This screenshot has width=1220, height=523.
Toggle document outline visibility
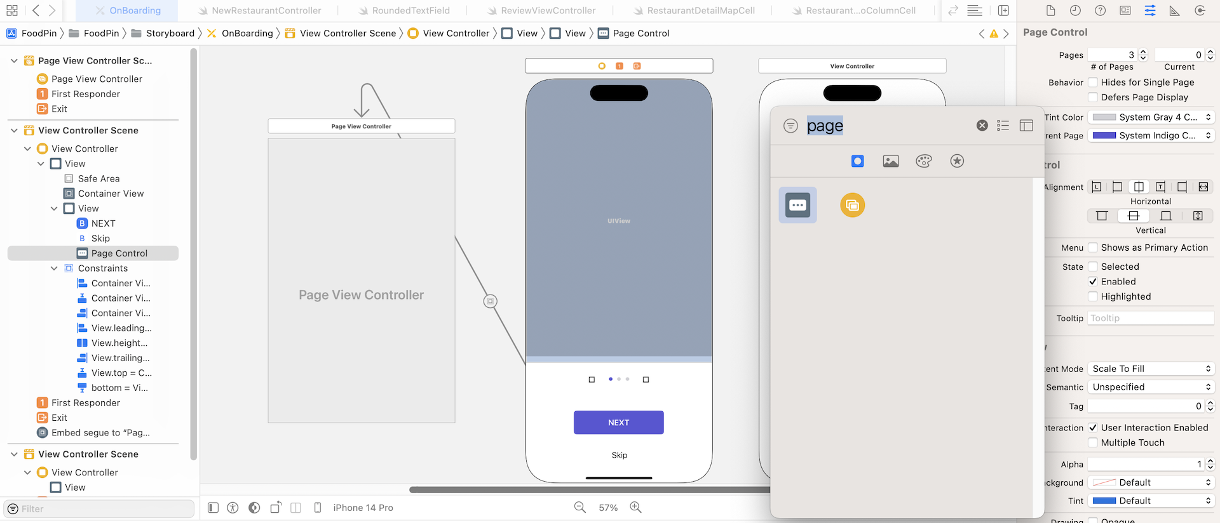(x=213, y=508)
